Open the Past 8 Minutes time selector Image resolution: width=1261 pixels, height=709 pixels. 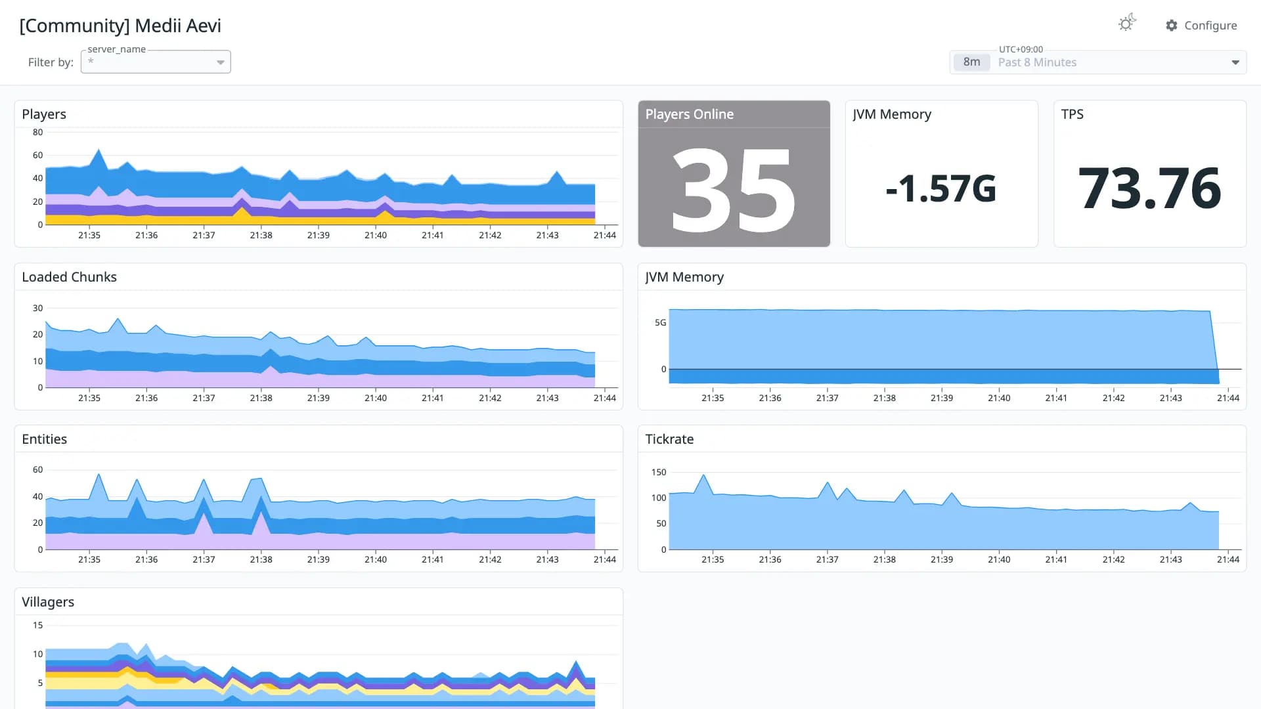pos(1097,62)
